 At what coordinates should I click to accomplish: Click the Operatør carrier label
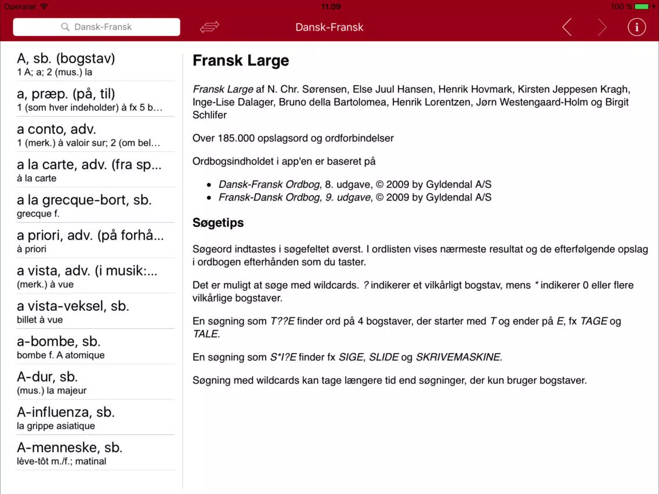coord(20,7)
